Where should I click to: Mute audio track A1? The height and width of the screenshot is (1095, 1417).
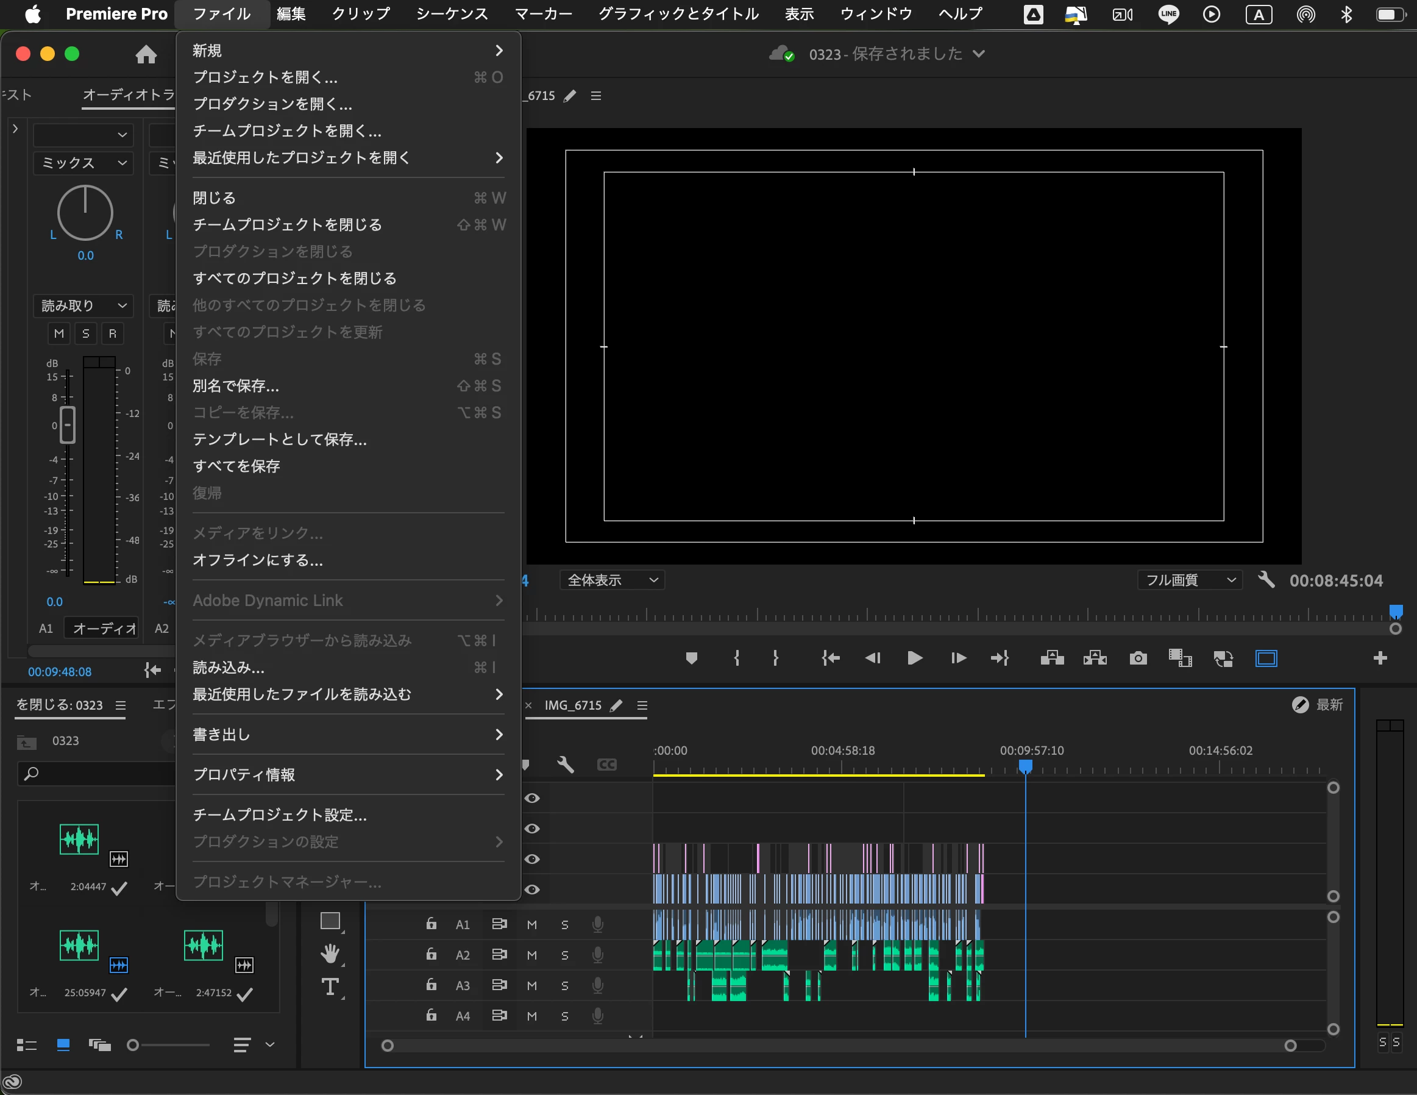click(x=532, y=924)
